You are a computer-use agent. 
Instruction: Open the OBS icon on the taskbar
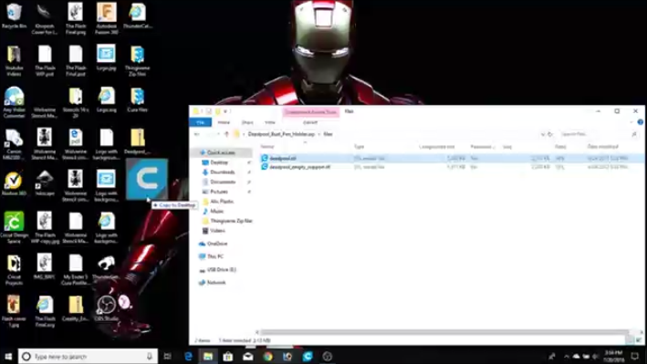pos(328,357)
